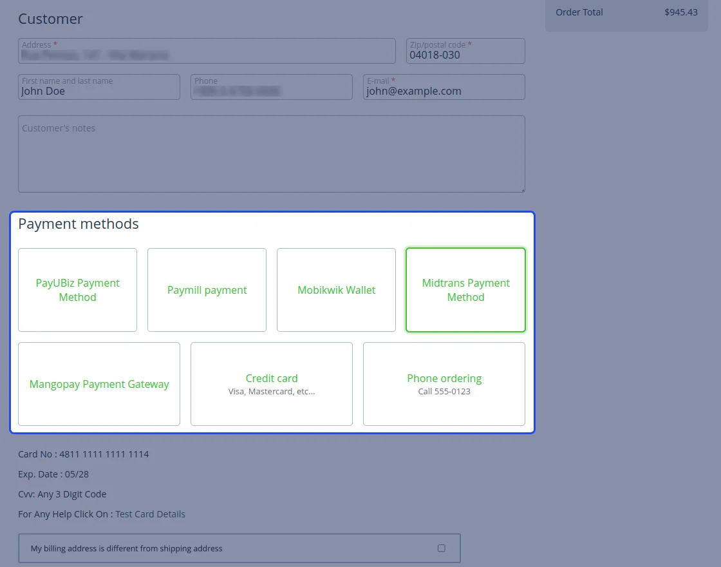Click the Zip/postal code field
Viewport: 721px width, 567px height.
click(465, 55)
